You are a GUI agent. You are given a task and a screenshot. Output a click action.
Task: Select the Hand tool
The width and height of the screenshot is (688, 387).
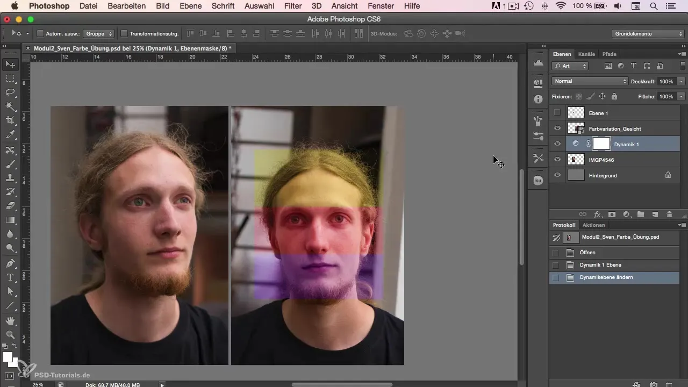(x=10, y=321)
